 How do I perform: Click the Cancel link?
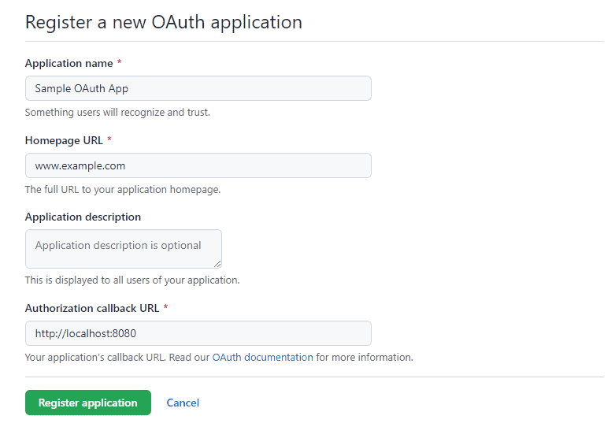[183, 403]
